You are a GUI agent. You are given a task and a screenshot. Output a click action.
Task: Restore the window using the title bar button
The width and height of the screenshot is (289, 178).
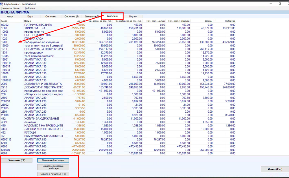280,4
